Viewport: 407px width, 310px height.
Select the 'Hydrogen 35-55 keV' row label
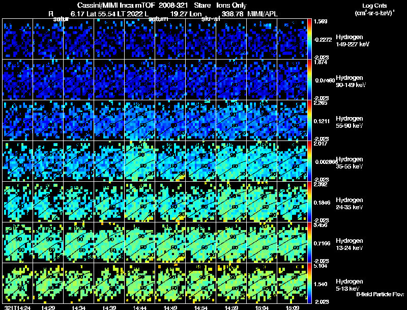[x=350, y=163]
